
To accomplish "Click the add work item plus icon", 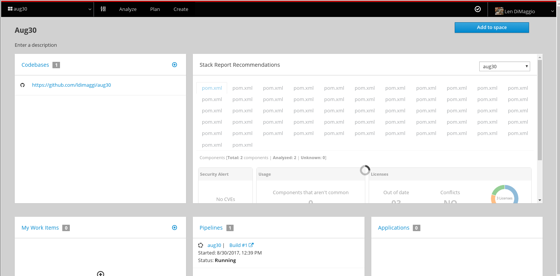I will click(x=174, y=227).
